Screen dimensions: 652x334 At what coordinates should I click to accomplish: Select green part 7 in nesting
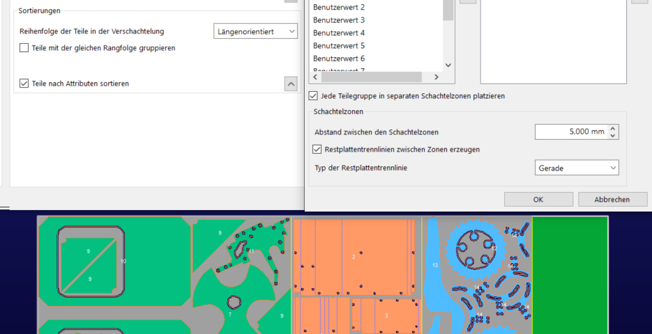pyautogui.click(x=230, y=315)
